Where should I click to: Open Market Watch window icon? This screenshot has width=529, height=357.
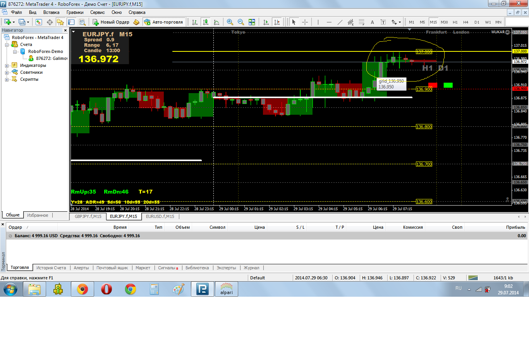[x=39, y=22]
